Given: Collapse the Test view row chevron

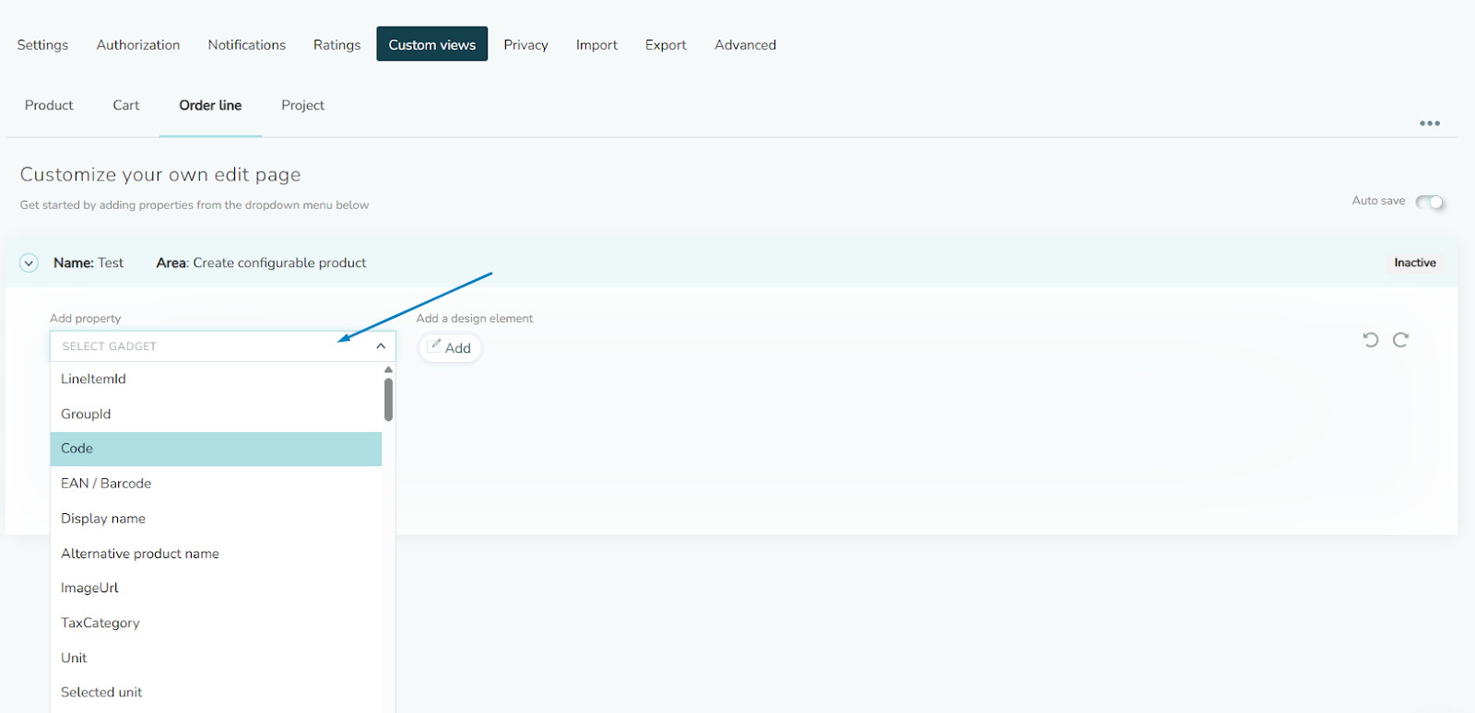Looking at the screenshot, I should click(x=29, y=263).
